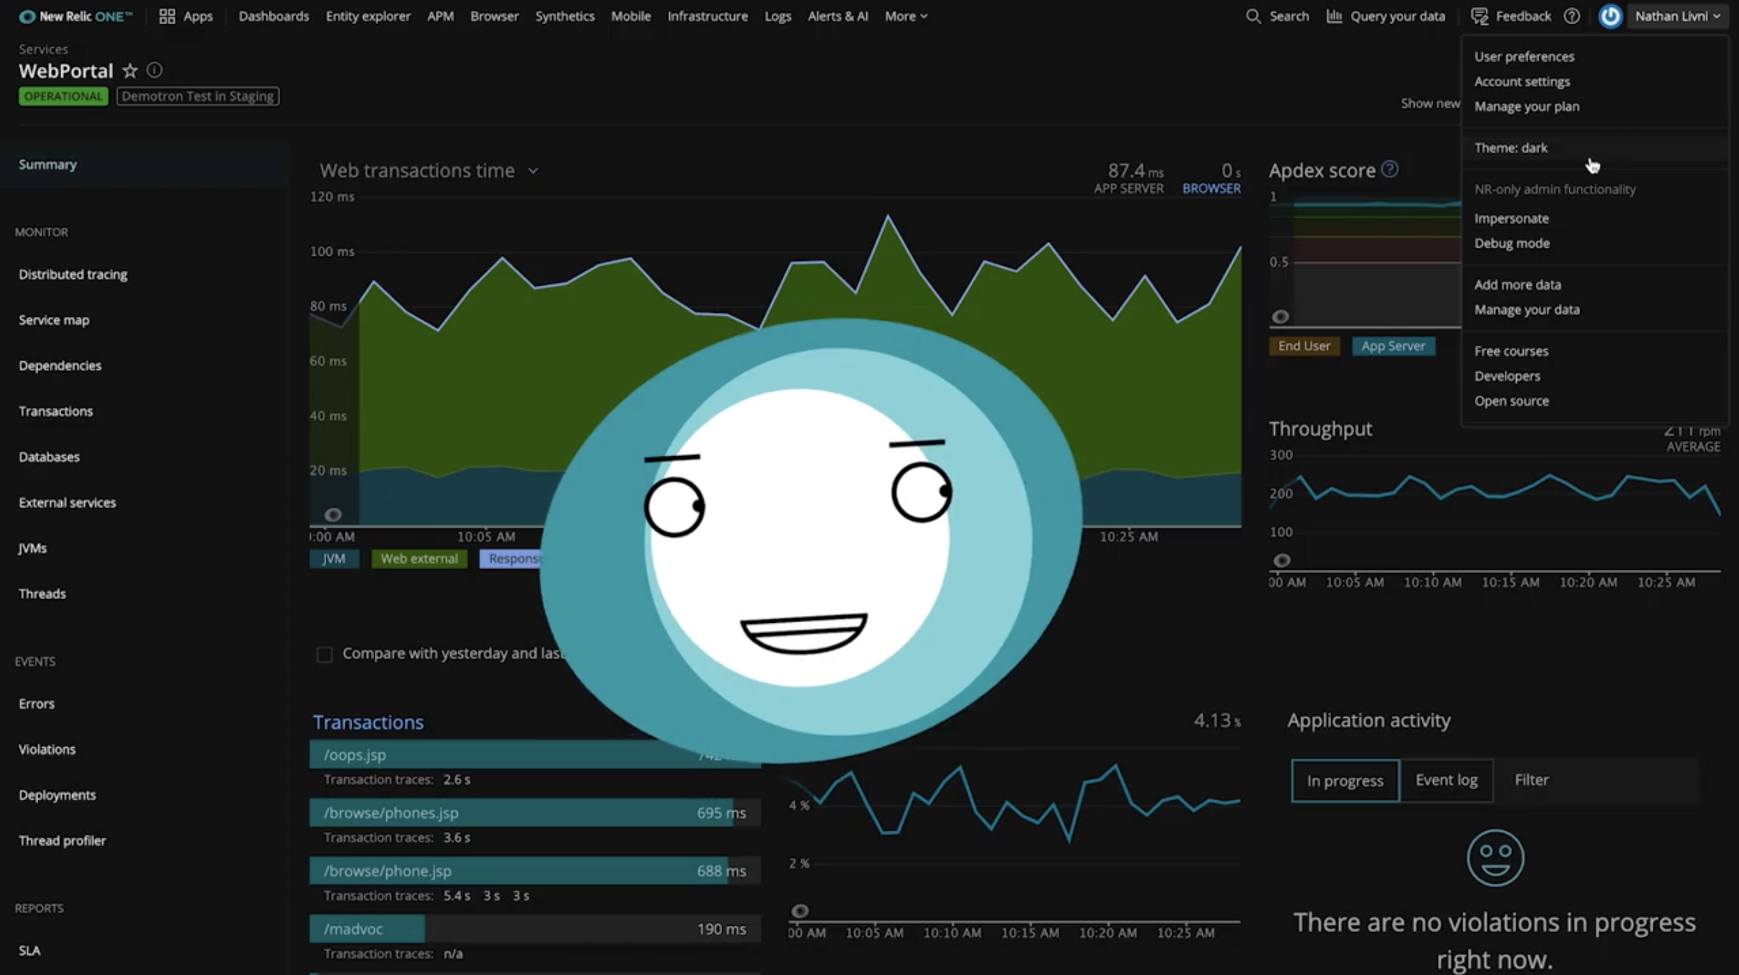Collapse the Nathan Livni user menu
Image resolution: width=1739 pixels, height=975 pixels.
tap(1677, 16)
